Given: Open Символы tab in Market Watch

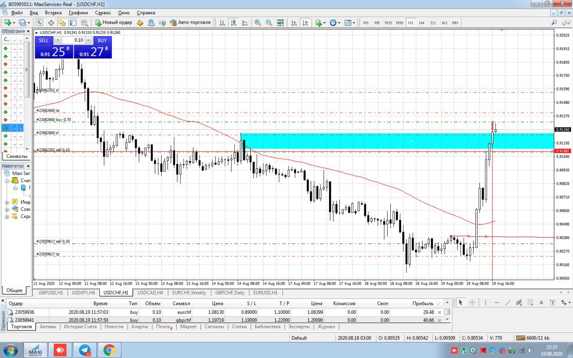Looking at the screenshot, I should click(x=17, y=156).
